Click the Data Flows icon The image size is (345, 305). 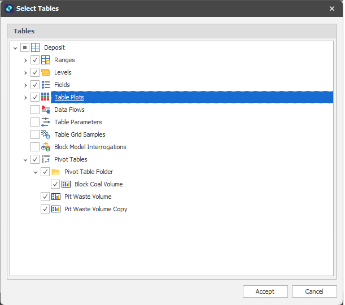pyautogui.click(x=46, y=110)
